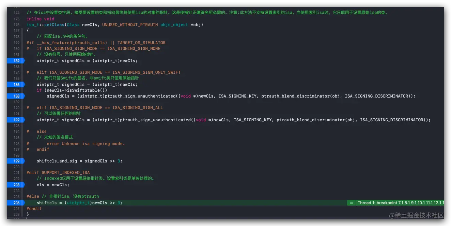451x226 pixels.
Task: Click TARGET_OS_SIMULATOR on line 179
Action: coord(141,43)
